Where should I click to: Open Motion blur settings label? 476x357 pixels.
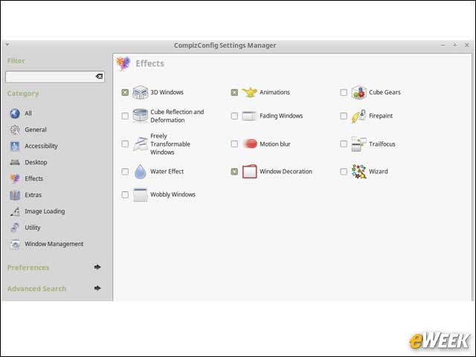(x=275, y=144)
